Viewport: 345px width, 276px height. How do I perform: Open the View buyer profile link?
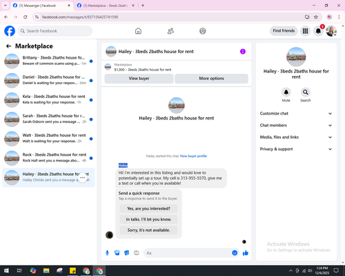(x=193, y=156)
